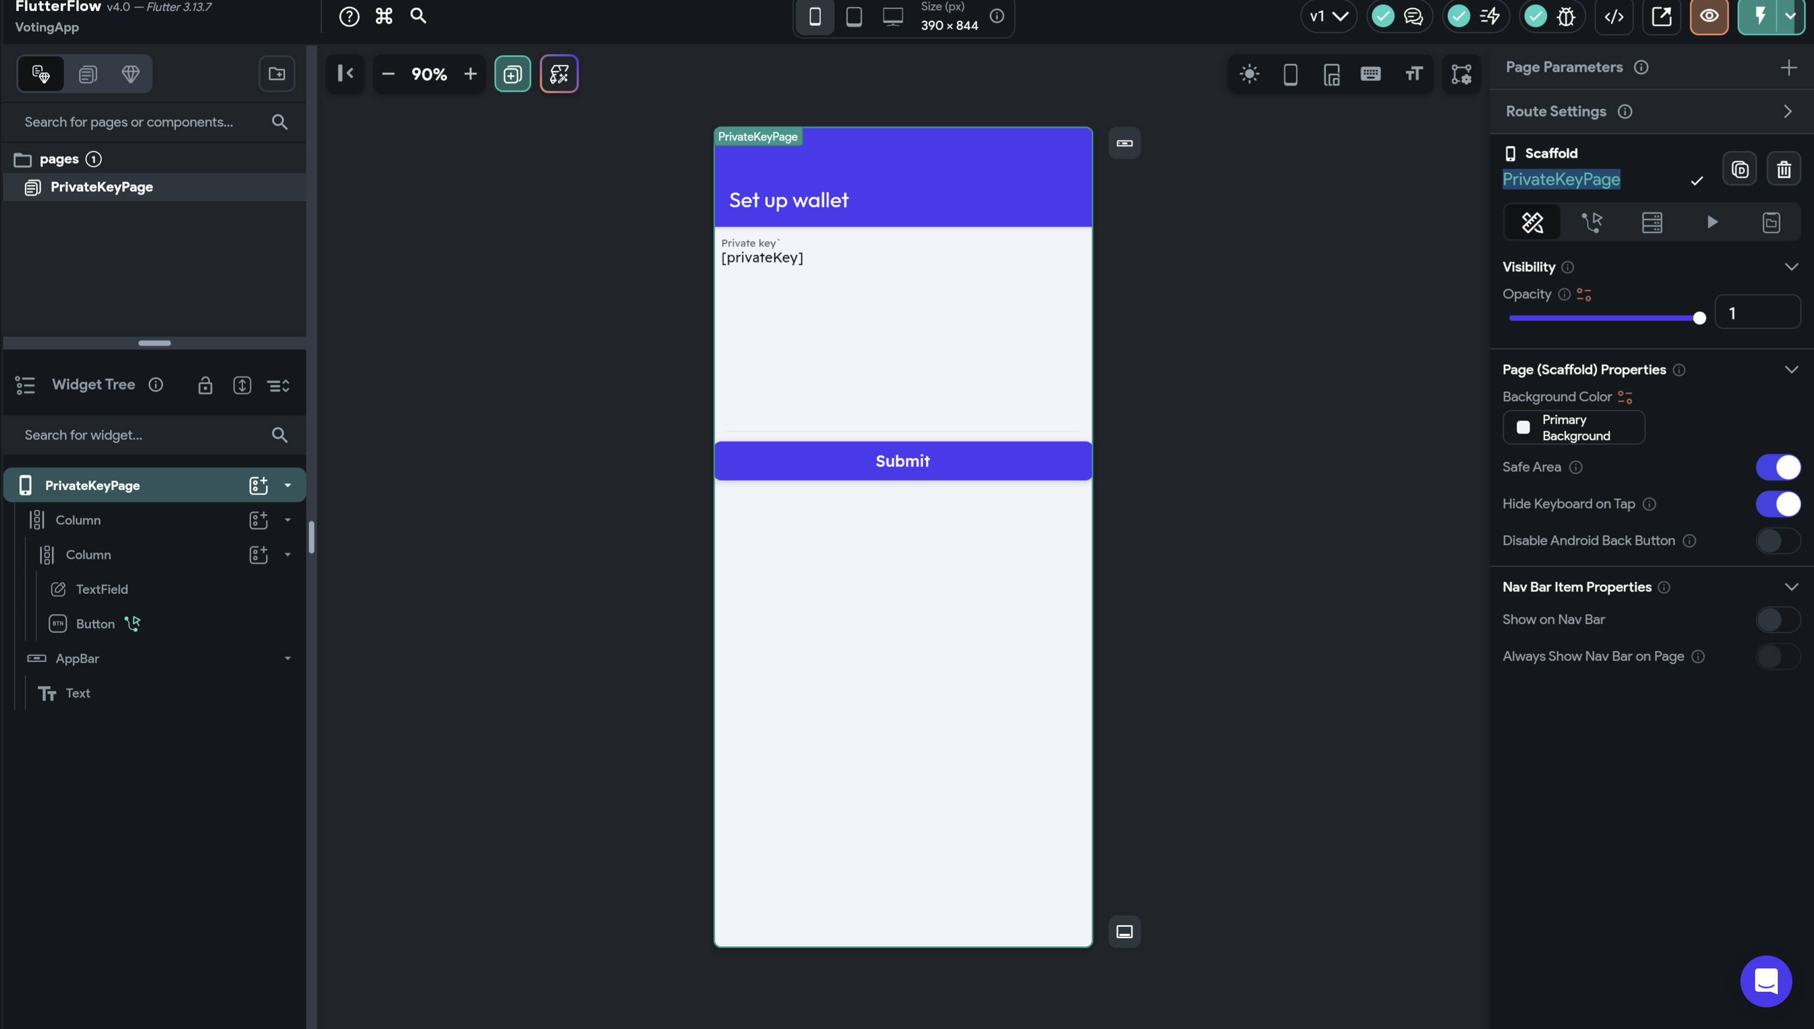Add widget to PrivateKeyPage tree node
The image size is (1814, 1029).
258,485
